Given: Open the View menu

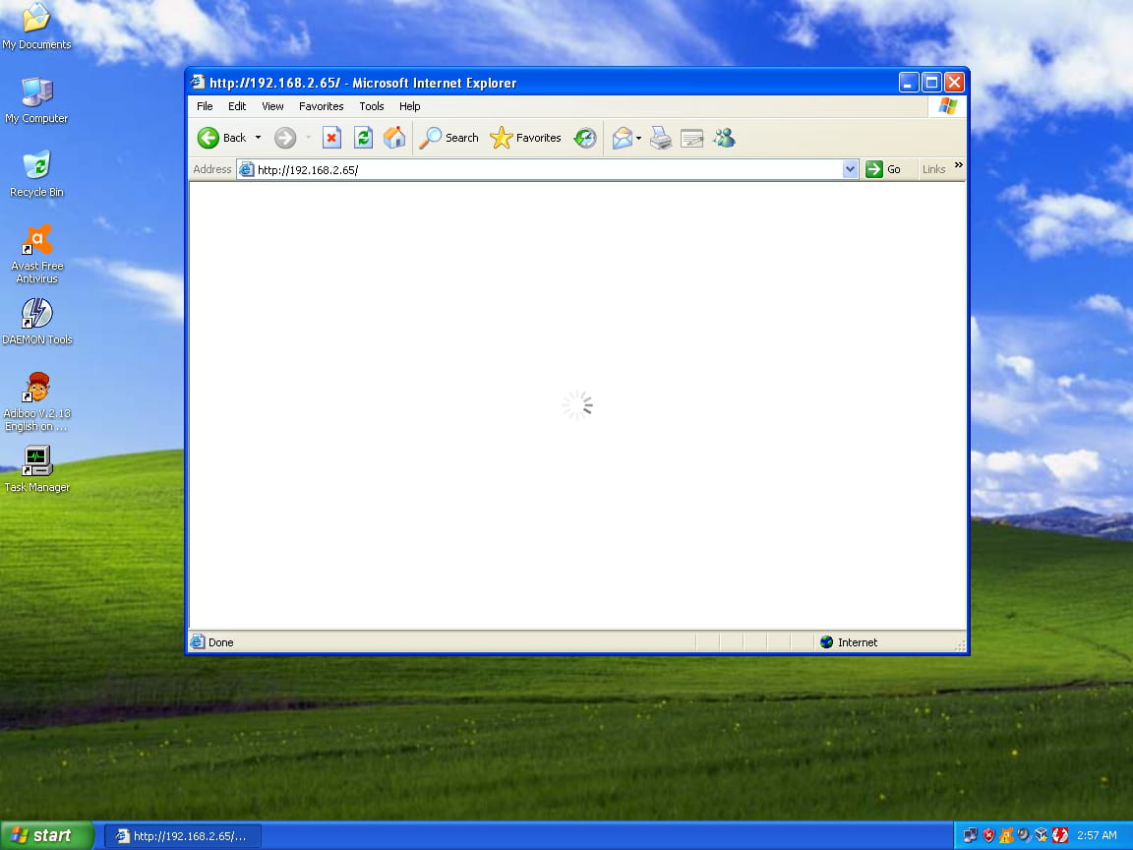Looking at the screenshot, I should (x=272, y=106).
